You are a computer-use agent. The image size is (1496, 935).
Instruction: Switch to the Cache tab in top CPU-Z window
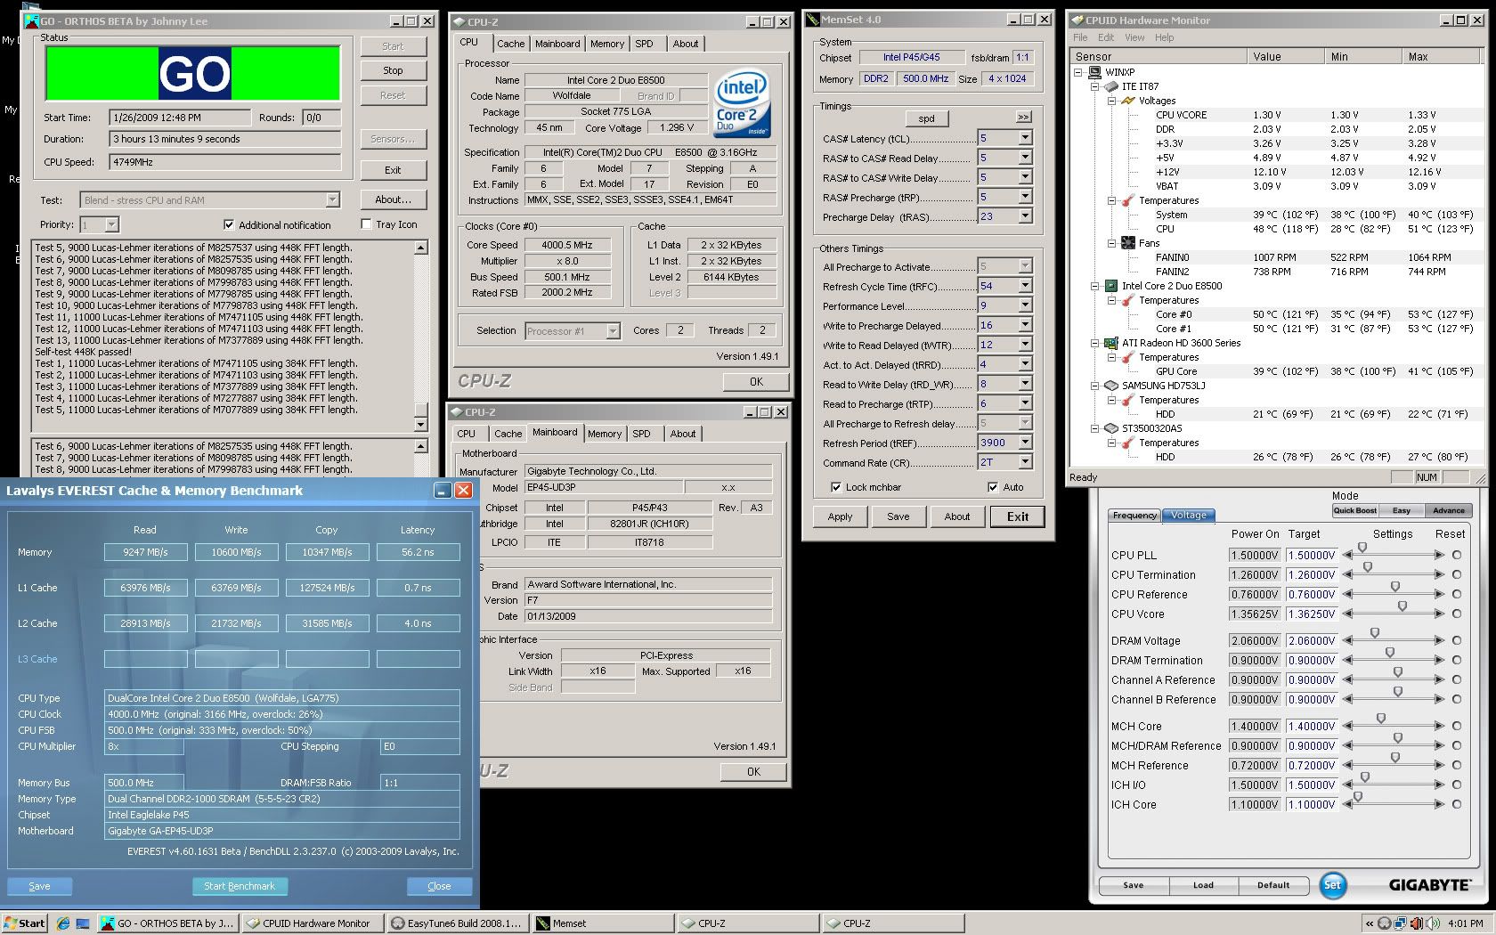510,44
